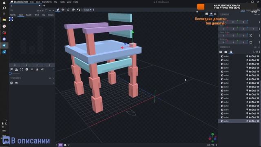The image size is (261, 147).
Task: Open the three-dot menu after Local dropdown
Action: click(x=94, y=10)
